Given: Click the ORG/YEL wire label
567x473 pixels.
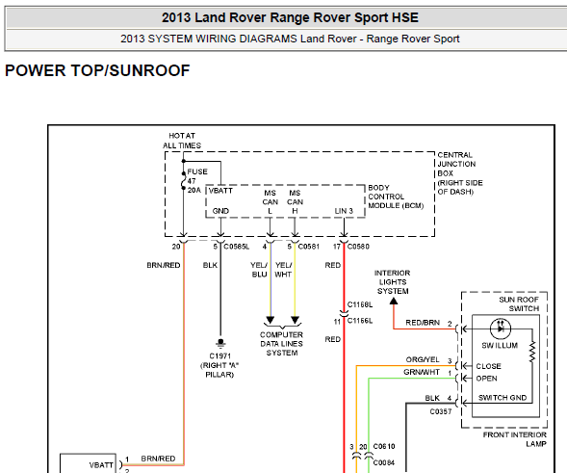Looking at the screenshot, I should 423,359.
